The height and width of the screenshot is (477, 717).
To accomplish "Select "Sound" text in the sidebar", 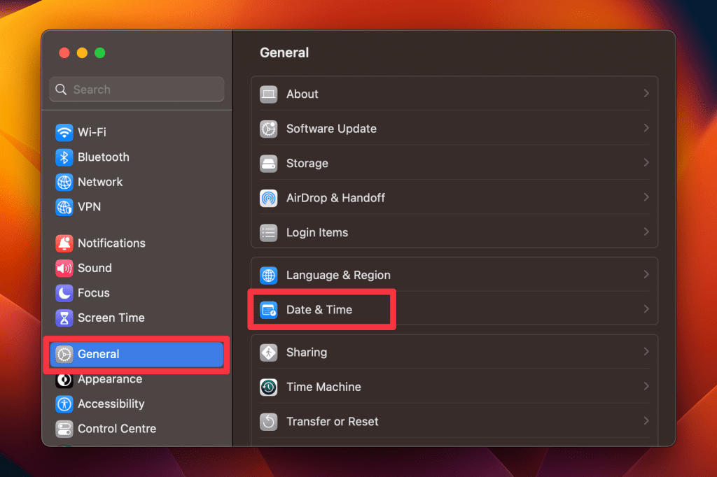I will 95,268.
